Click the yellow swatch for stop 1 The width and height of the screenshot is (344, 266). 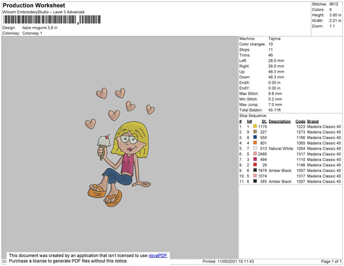pos(255,126)
